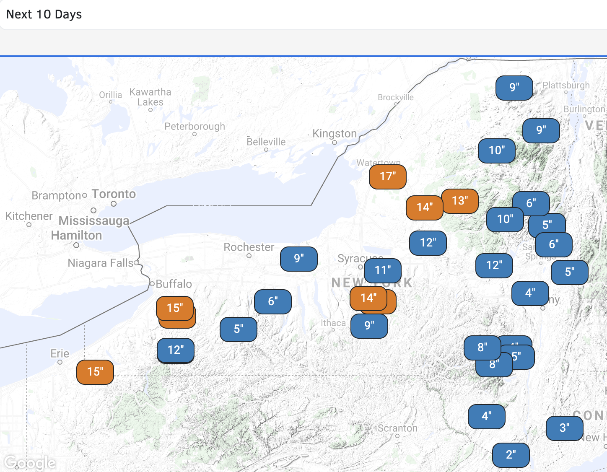Open the 15" orange marker near Erie

95,372
